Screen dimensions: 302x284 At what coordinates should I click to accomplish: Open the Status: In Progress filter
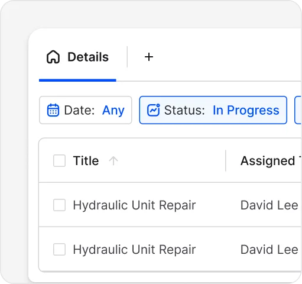(213, 110)
